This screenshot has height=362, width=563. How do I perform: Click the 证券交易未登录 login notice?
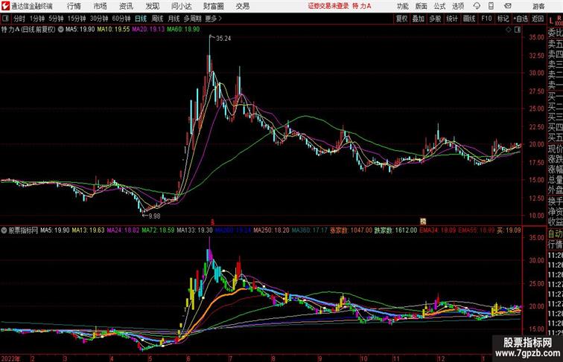click(x=328, y=6)
